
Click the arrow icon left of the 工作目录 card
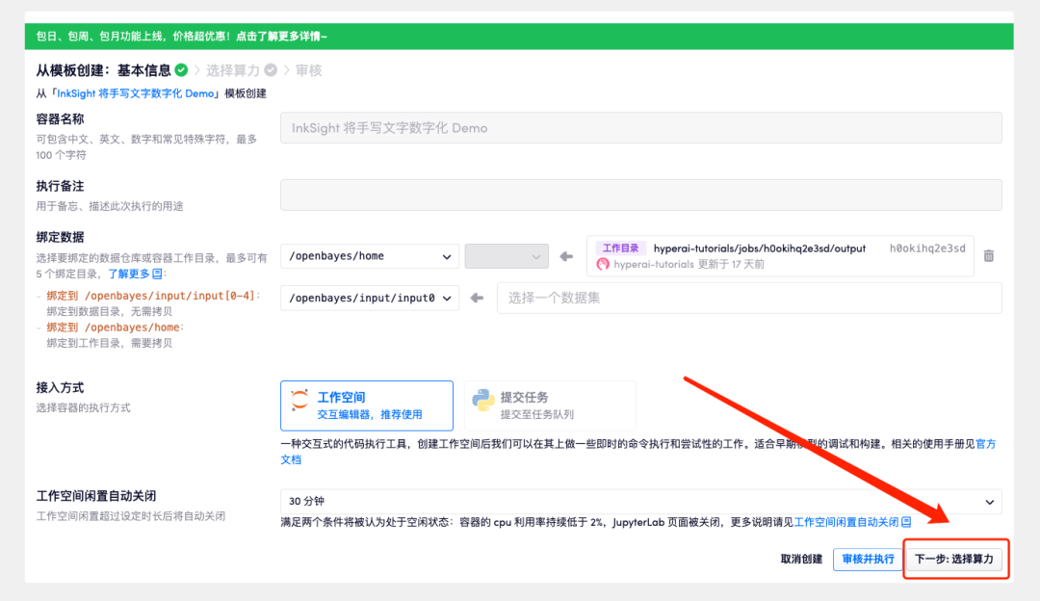coord(566,256)
